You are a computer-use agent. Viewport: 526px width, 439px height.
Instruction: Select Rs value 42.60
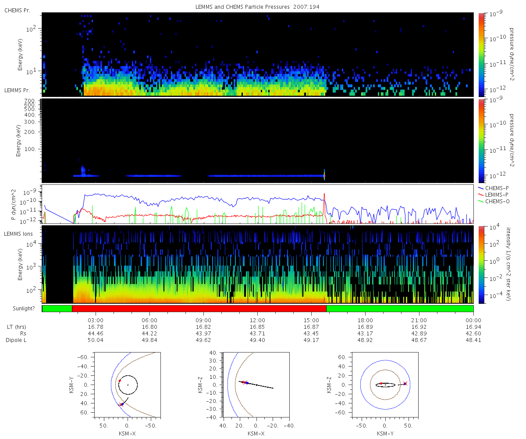pyautogui.click(x=473, y=334)
